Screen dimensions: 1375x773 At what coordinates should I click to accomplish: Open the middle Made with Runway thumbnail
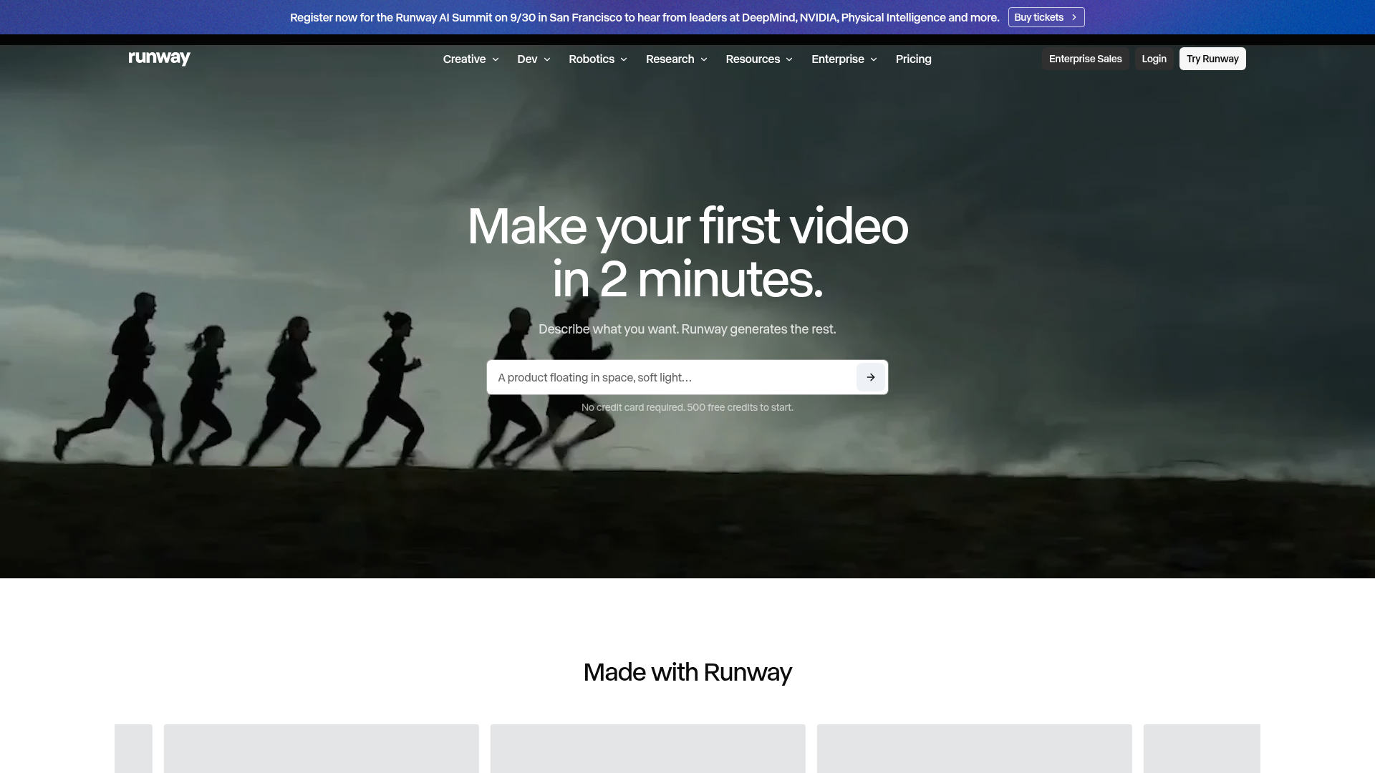click(647, 749)
